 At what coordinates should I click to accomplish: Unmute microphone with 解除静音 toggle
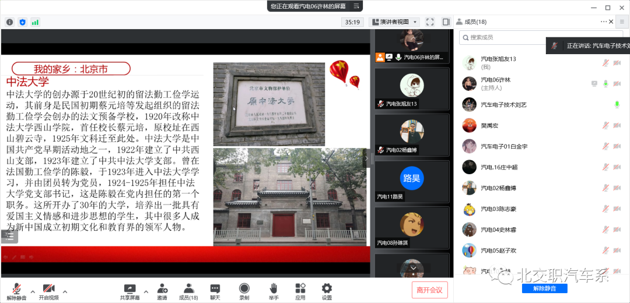click(16, 288)
